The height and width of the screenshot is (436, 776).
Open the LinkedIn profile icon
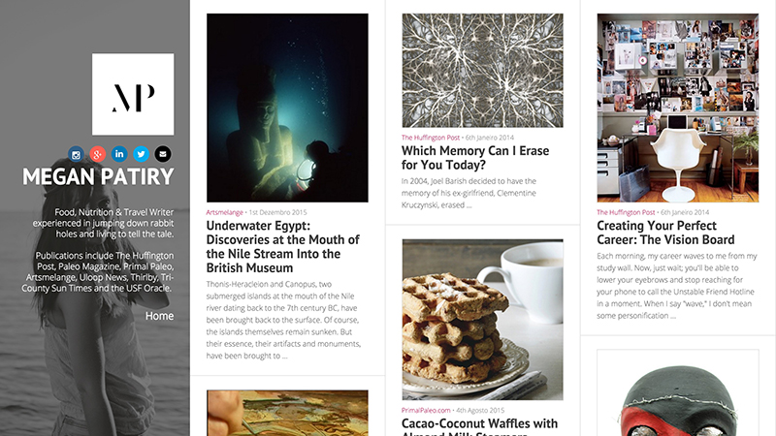point(119,154)
